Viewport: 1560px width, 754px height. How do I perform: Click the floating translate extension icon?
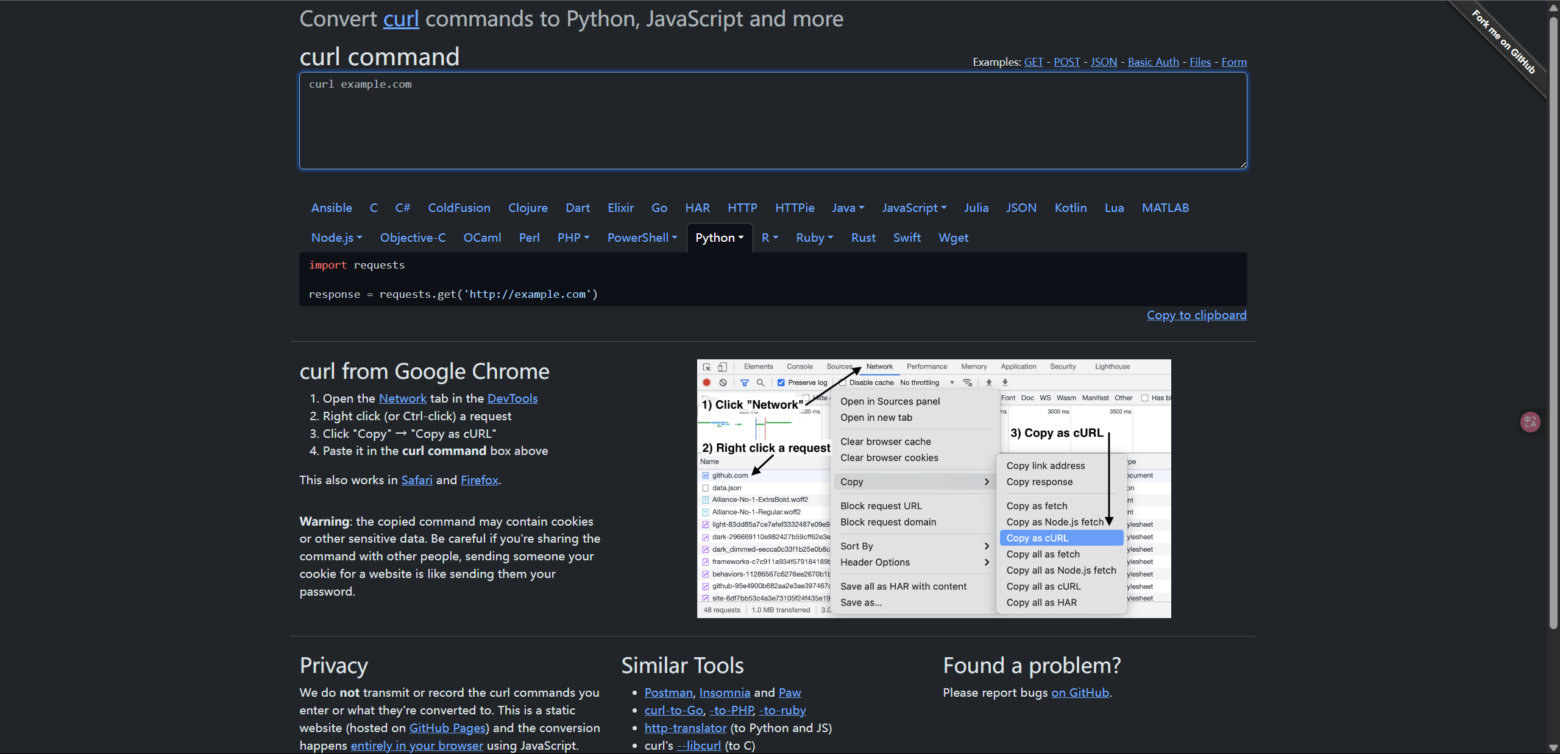coord(1530,421)
